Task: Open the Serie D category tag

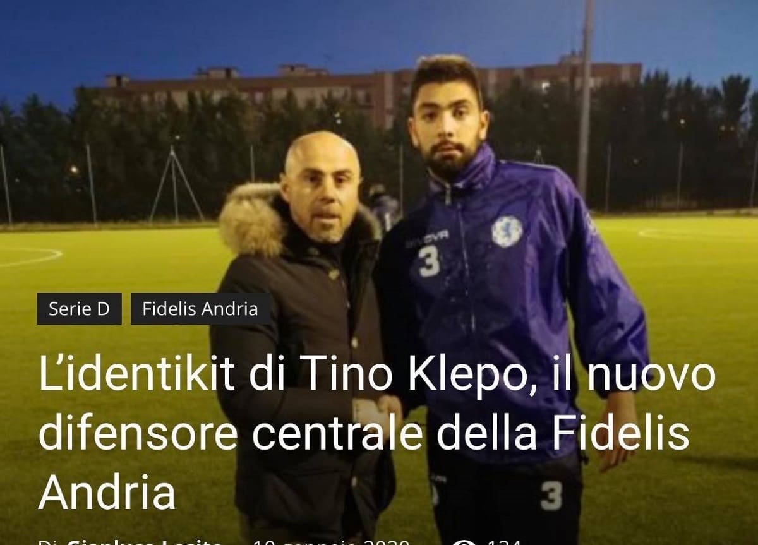Action: pyautogui.click(x=79, y=309)
